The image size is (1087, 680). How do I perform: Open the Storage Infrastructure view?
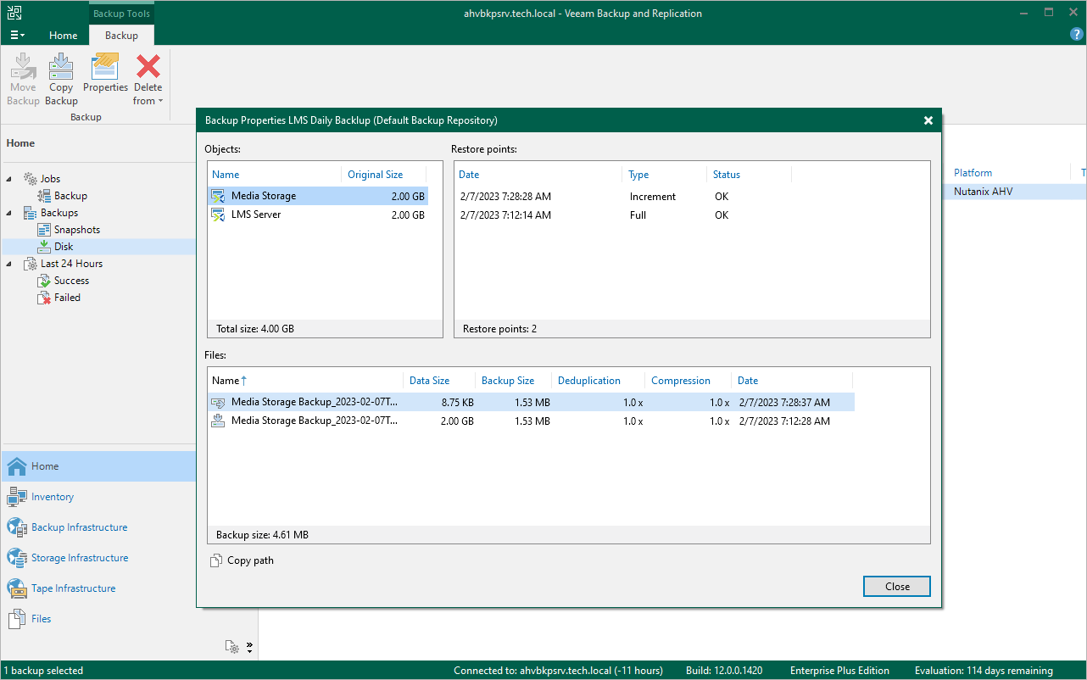[80, 558]
